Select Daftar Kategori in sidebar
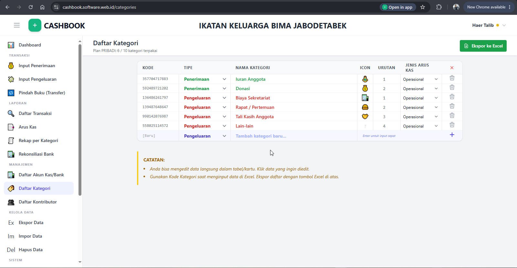Image resolution: width=517 pixels, height=268 pixels. [39, 188]
